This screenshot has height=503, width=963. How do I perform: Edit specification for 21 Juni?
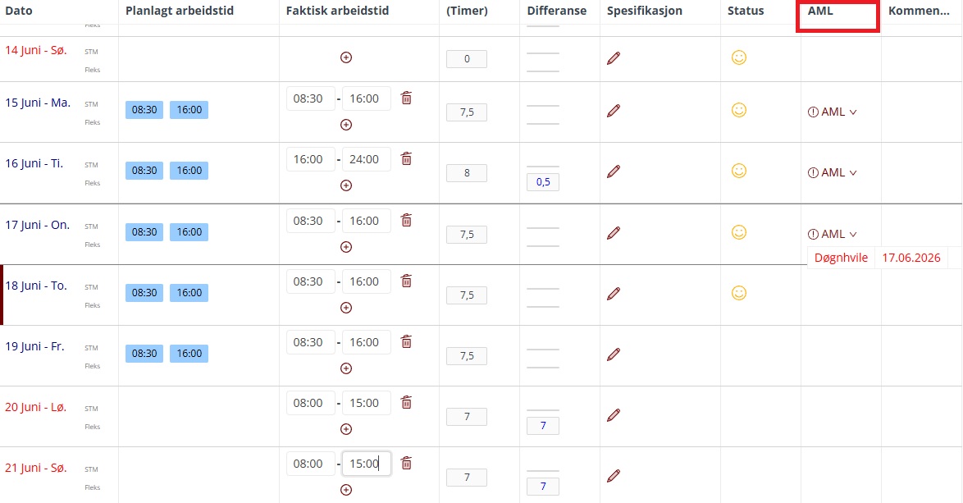click(x=614, y=476)
